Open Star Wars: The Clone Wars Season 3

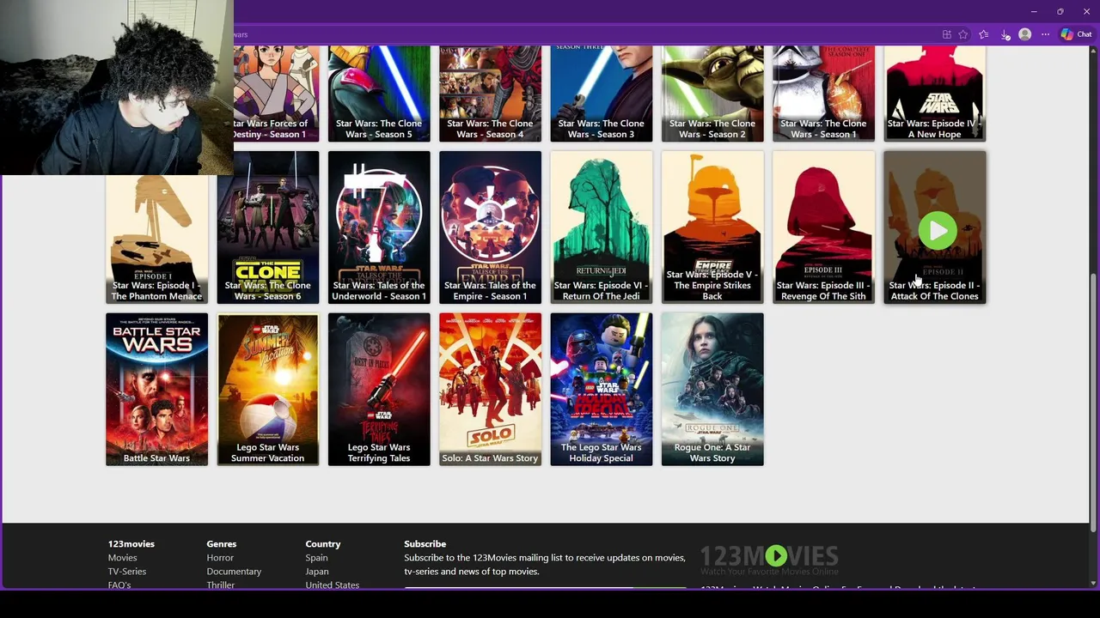[601, 94]
